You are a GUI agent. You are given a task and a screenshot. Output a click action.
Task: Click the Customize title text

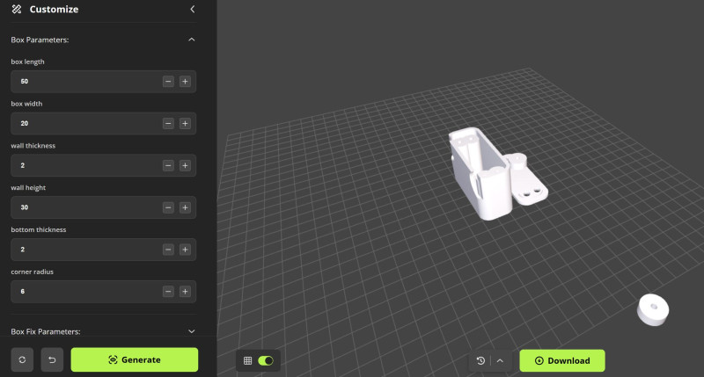(x=54, y=9)
